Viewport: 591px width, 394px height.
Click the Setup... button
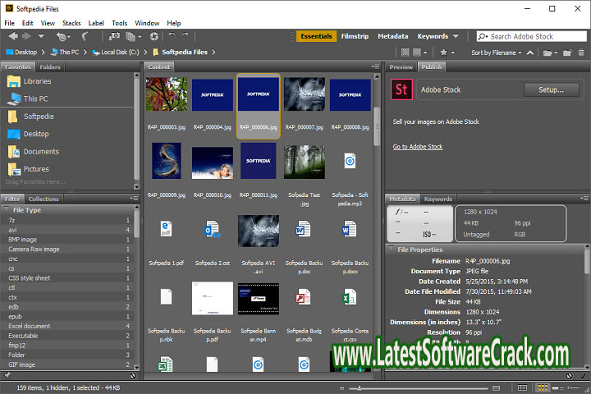(551, 89)
